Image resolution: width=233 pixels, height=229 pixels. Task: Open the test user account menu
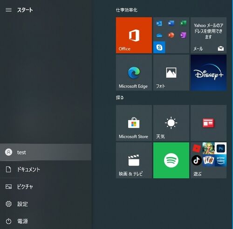[46, 152]
